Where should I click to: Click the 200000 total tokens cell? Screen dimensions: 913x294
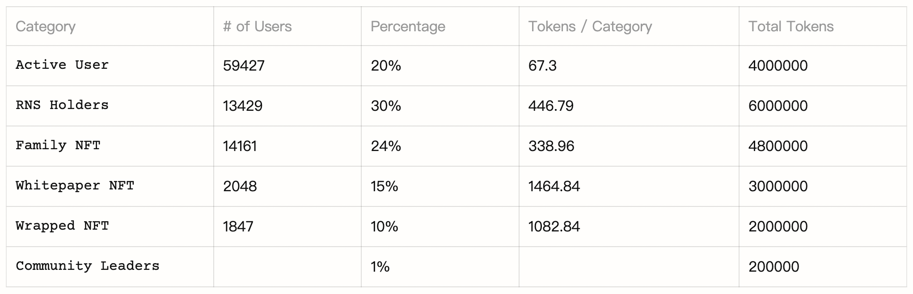(774, 267)
